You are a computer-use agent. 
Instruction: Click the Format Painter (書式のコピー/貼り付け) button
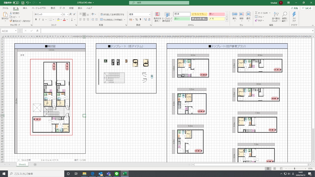tap(20, 21)
